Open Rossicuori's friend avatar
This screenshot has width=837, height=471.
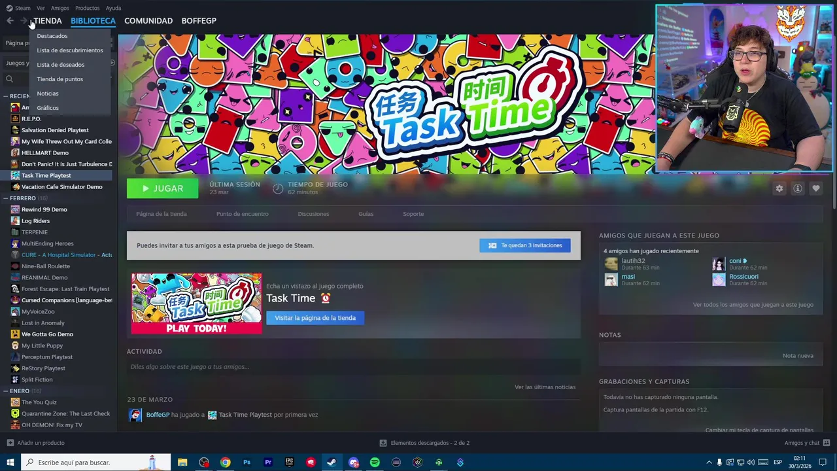[719, 279]
